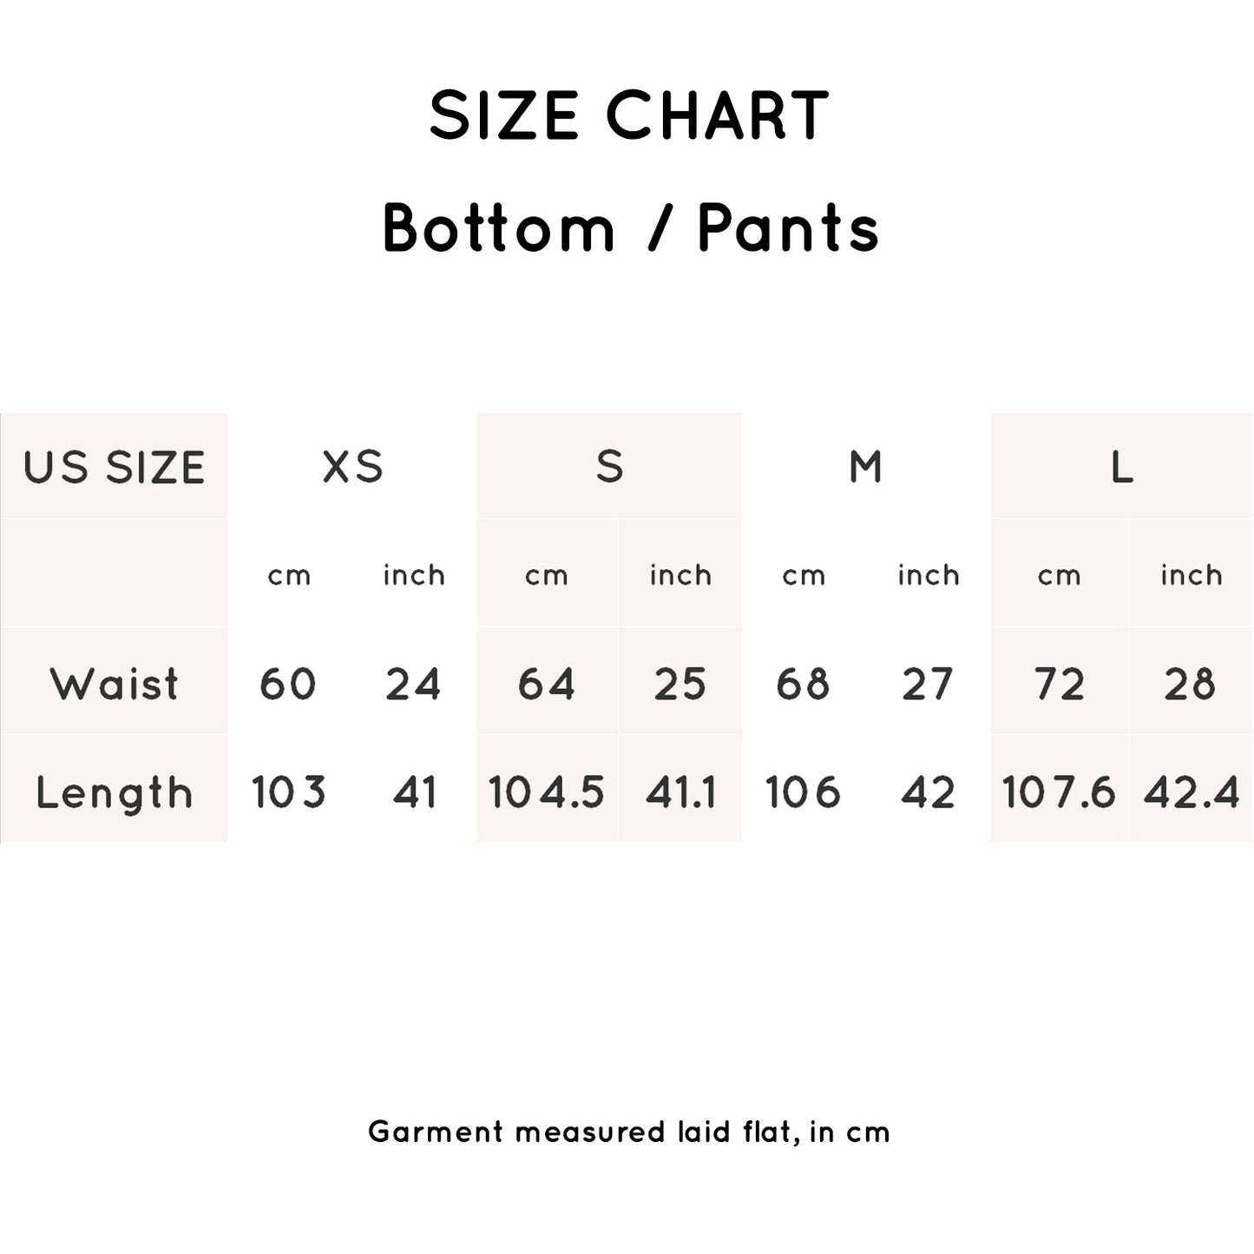Select the 106 length value for M
Image resolution: width=1254 pixels, height=1254 pixels.
803,792
